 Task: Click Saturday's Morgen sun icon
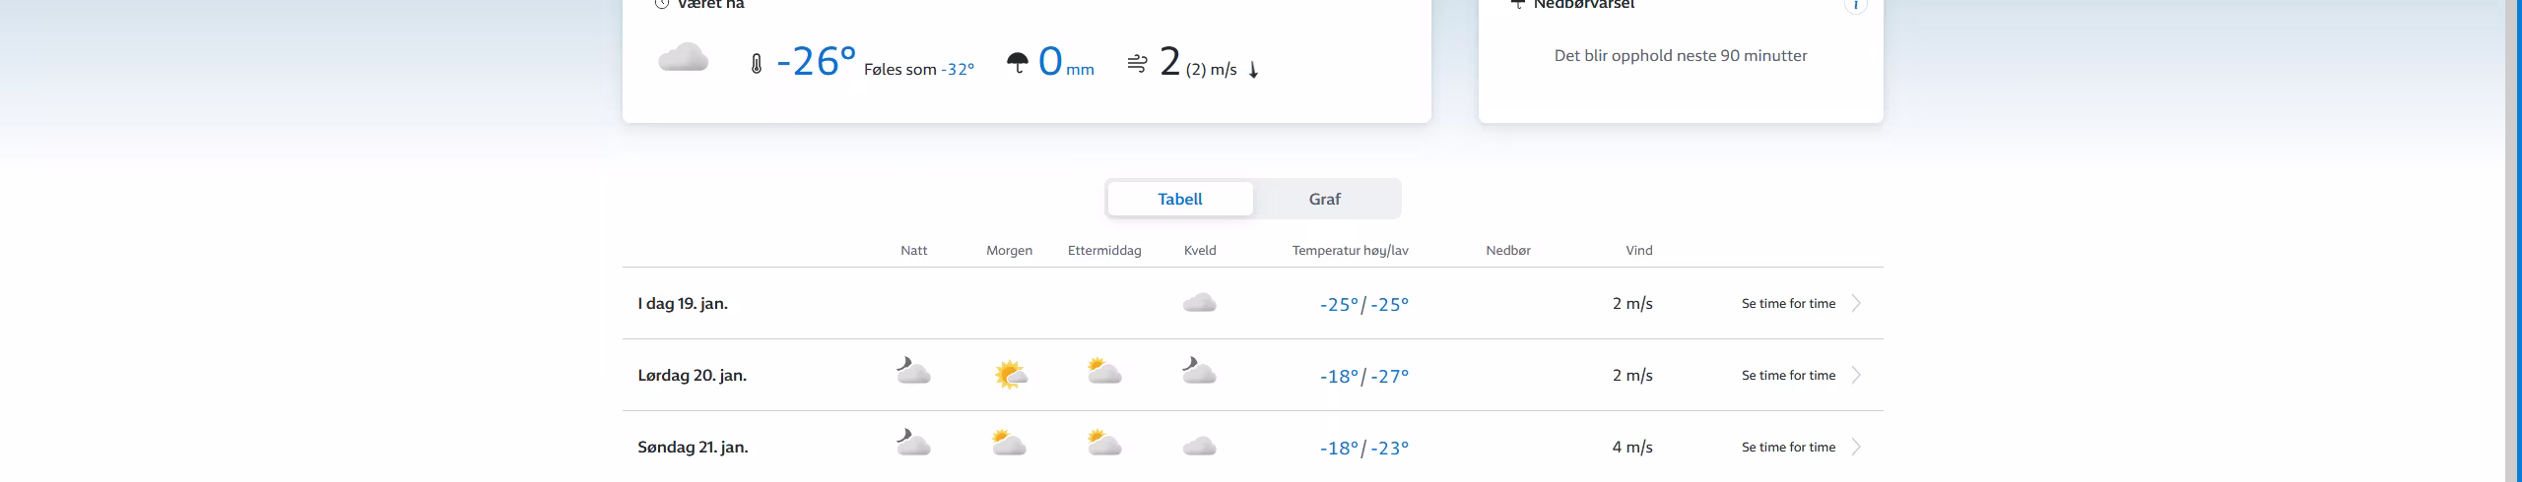[1010, 375]
